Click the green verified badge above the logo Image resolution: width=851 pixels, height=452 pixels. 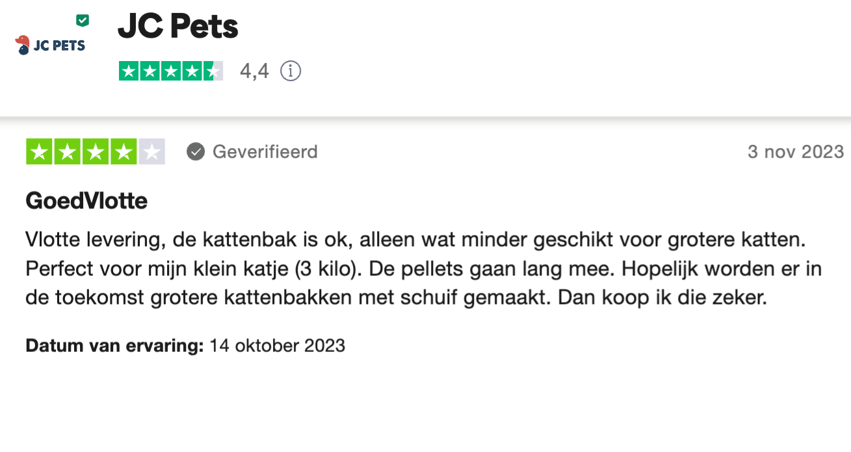pyautogui.click(x=82, y=21)
